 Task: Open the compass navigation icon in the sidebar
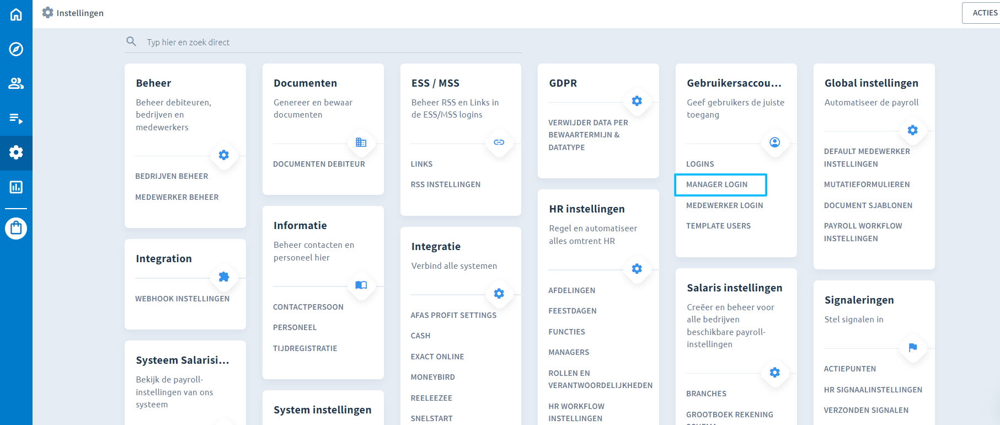click(16, 49)
